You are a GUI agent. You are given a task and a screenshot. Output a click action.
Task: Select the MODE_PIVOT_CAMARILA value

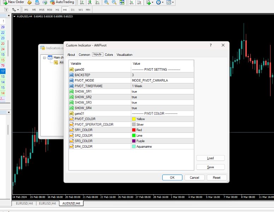point(150,81)
